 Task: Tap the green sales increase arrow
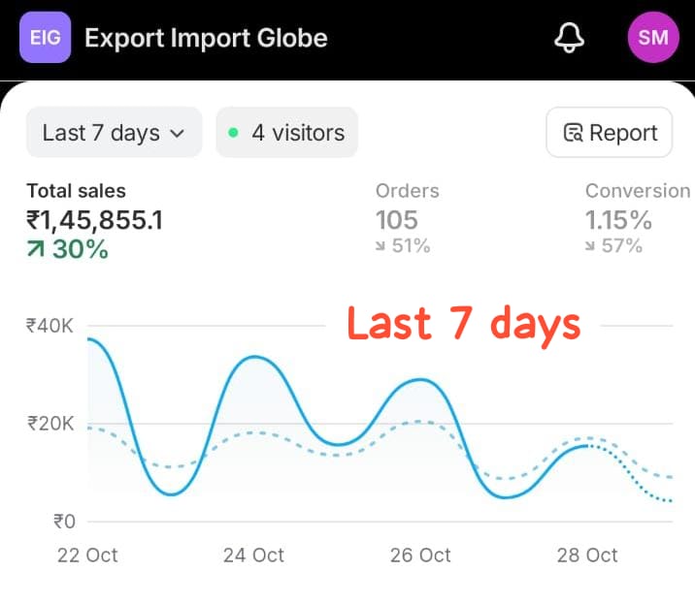(x=36, y=249)
